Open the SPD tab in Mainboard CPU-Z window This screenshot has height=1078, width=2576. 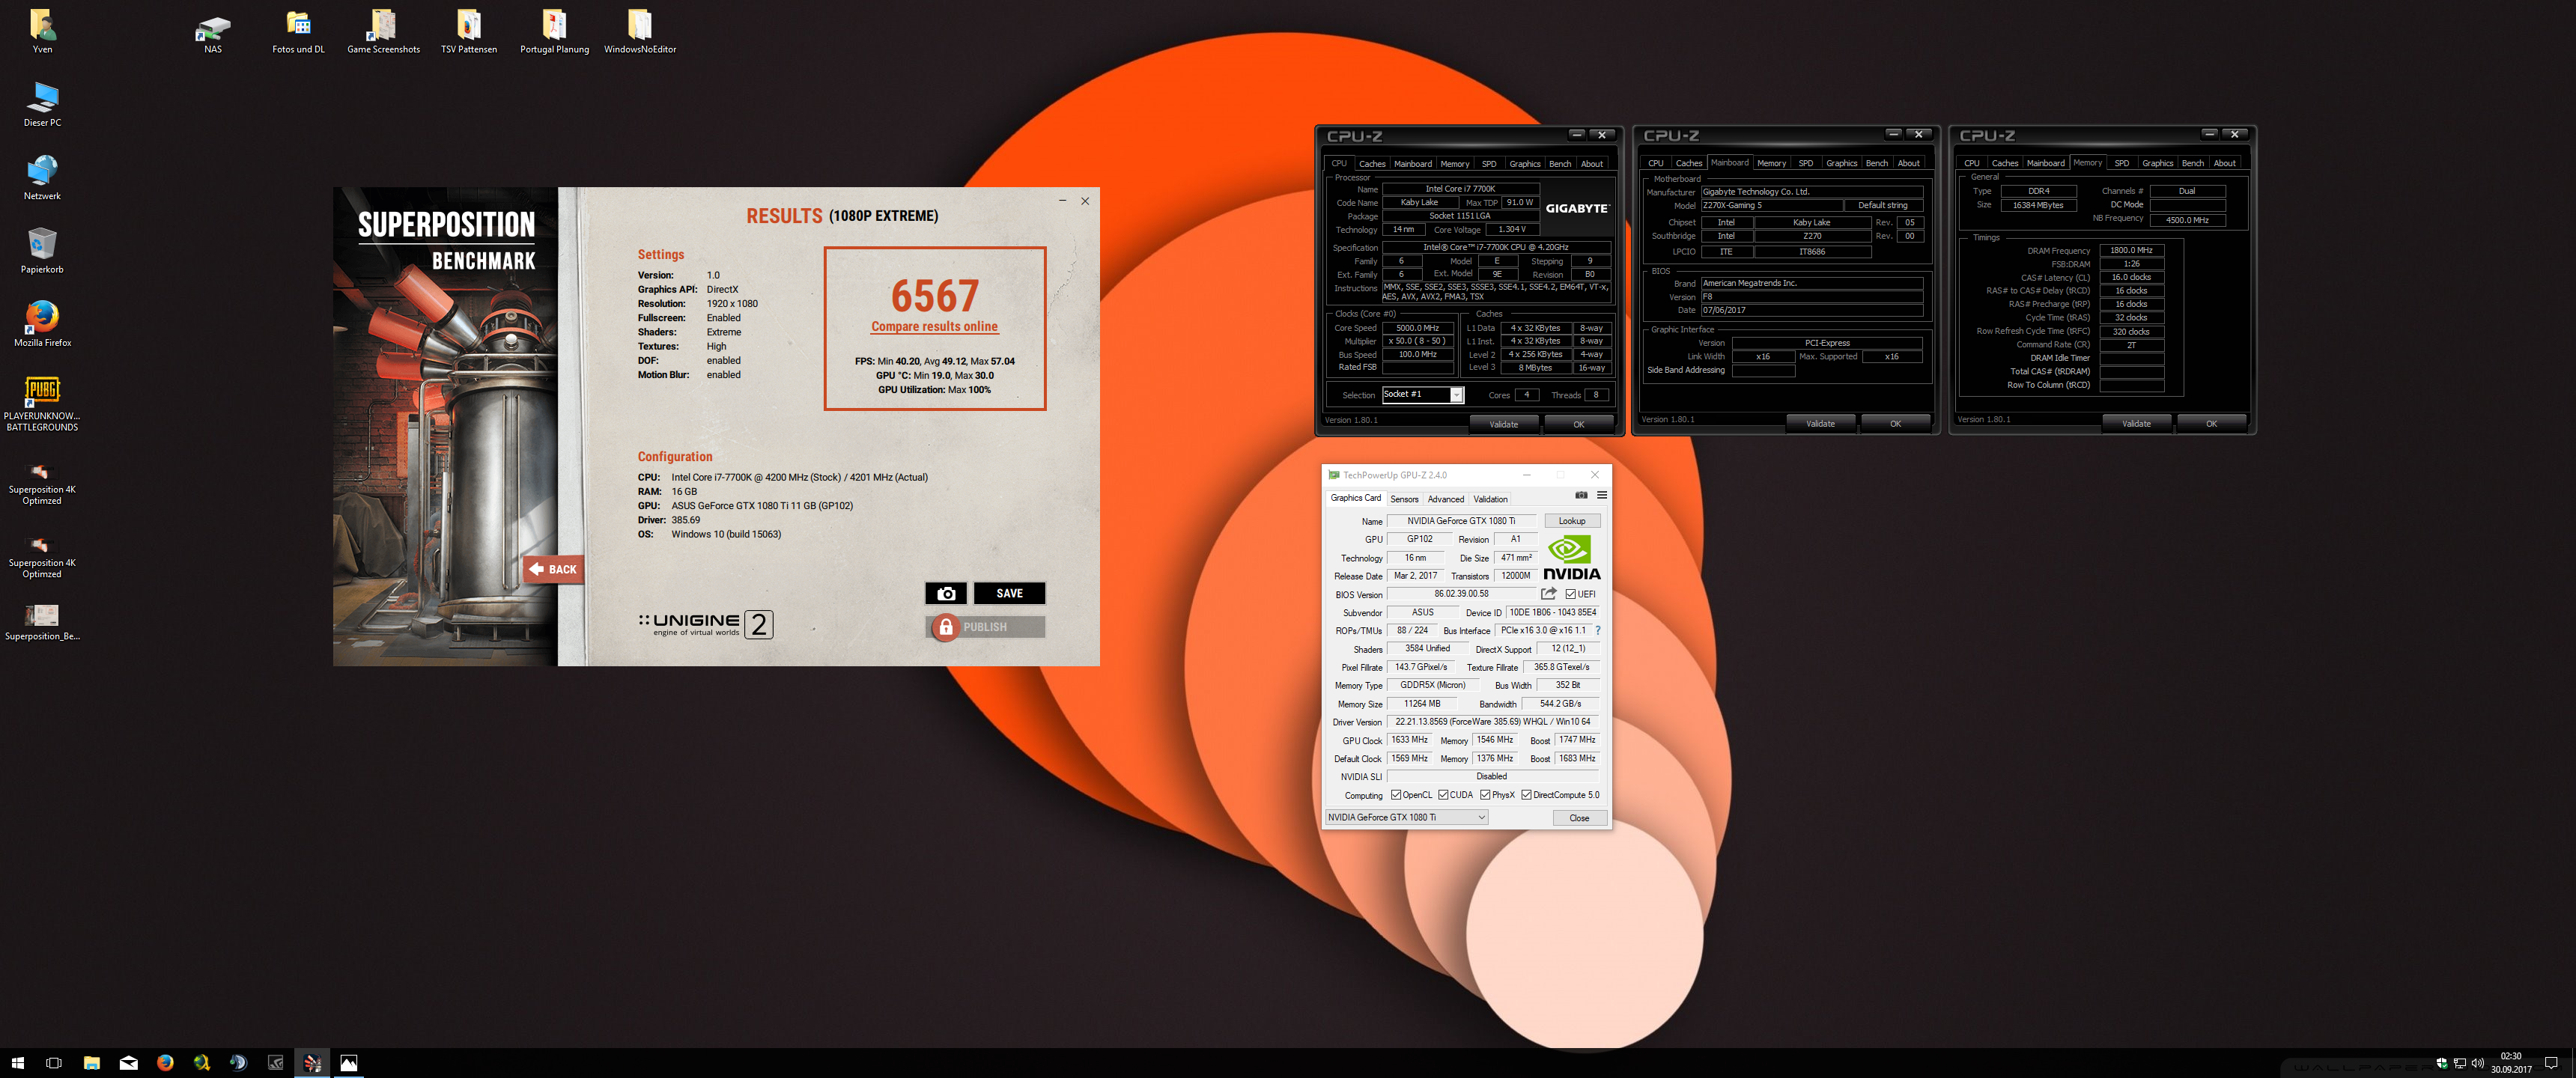[1805, 163]
